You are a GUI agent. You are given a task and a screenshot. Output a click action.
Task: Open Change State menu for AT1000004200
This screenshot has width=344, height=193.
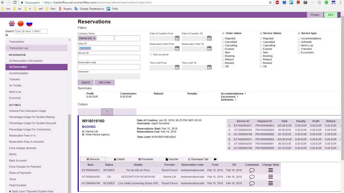[271, 177]
